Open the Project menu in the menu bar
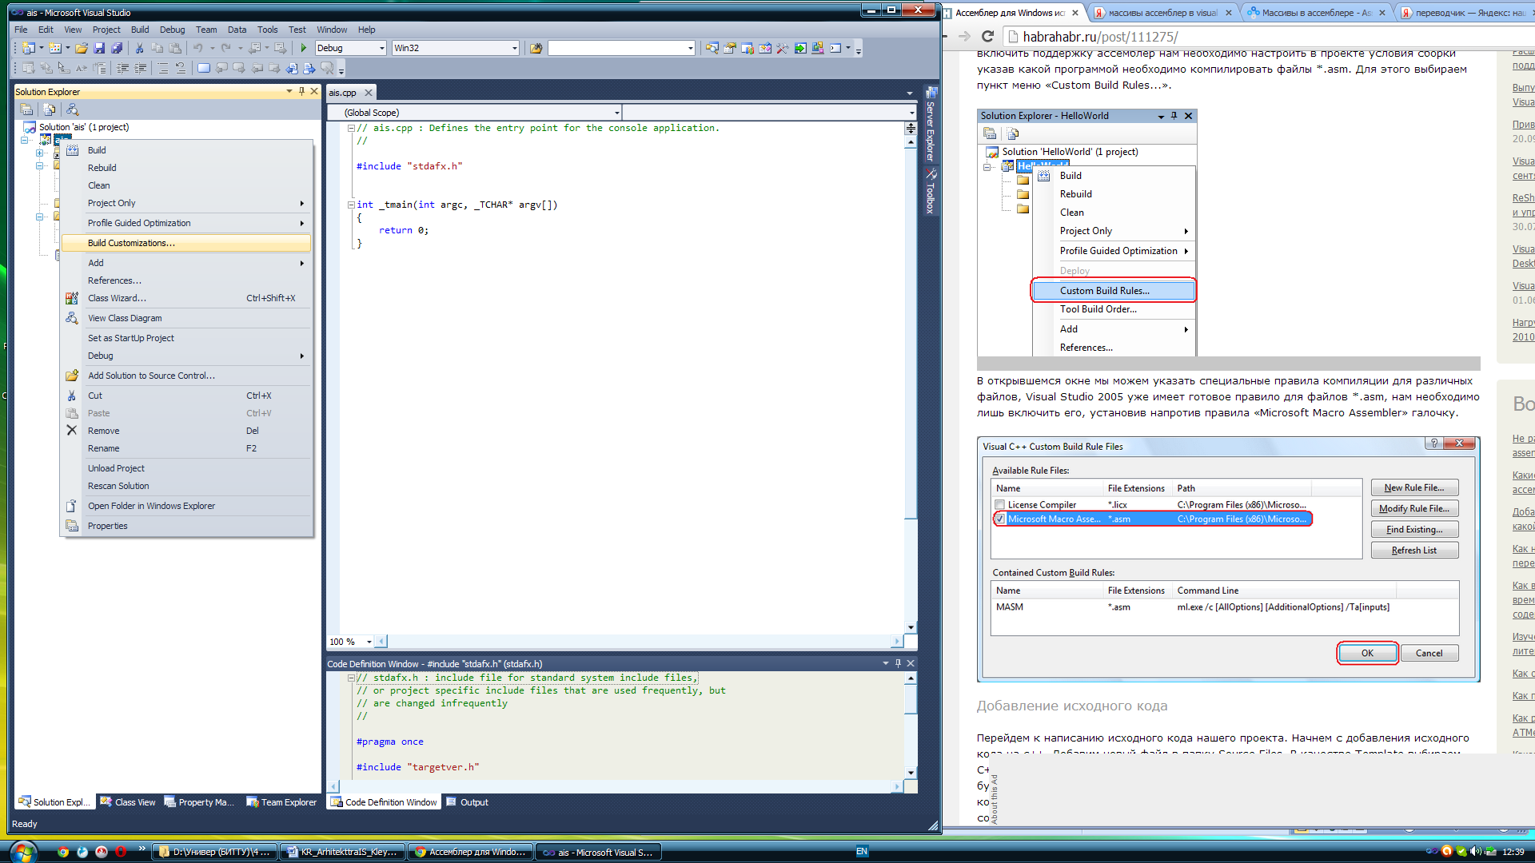This screenshot has height=863, width=1535. 106,30
